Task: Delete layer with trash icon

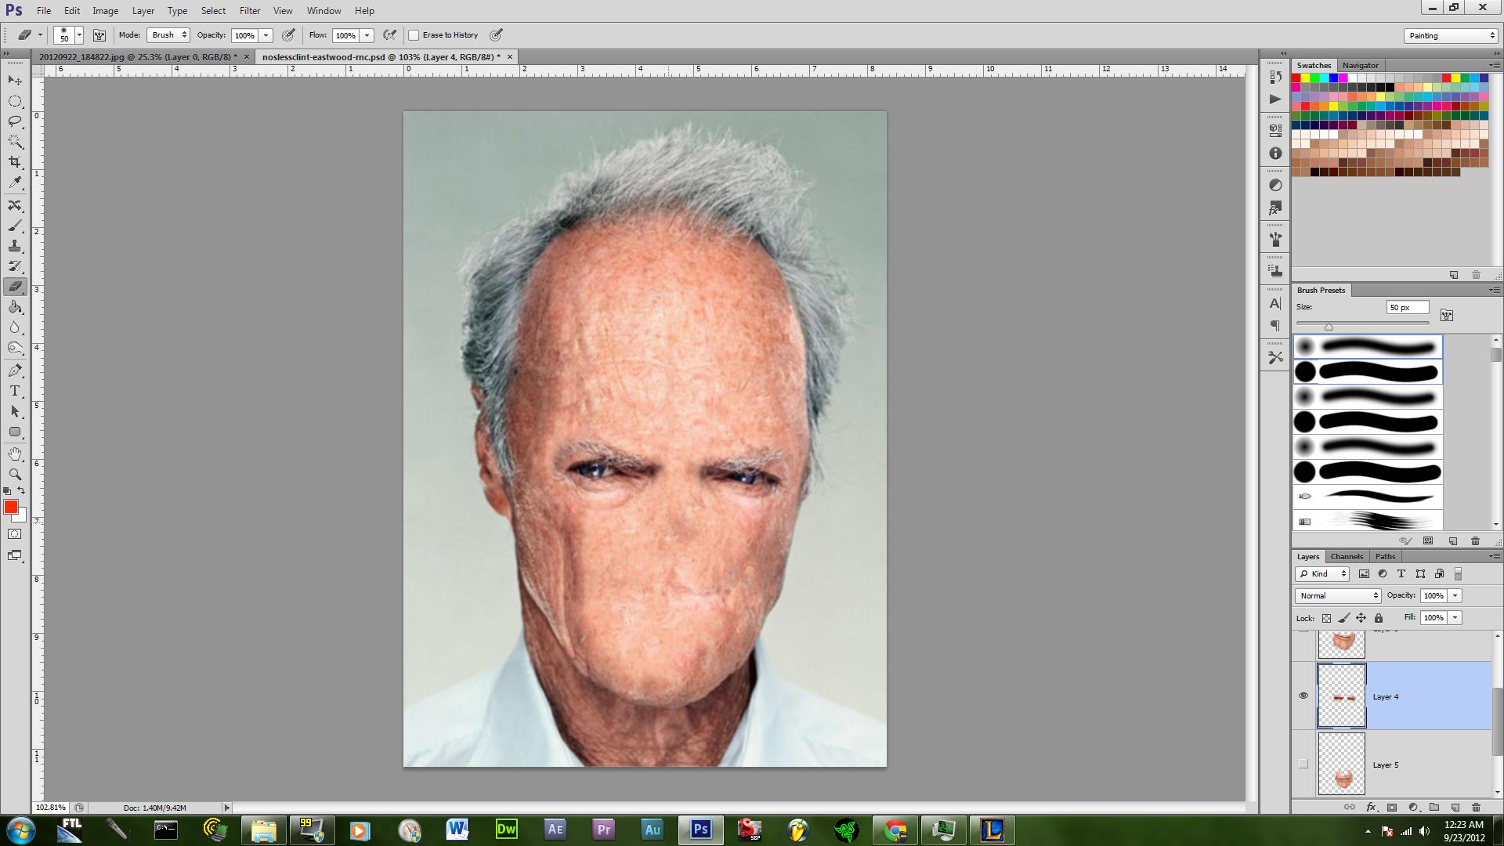Action: pyautogui.click(x=1476, y=807)
